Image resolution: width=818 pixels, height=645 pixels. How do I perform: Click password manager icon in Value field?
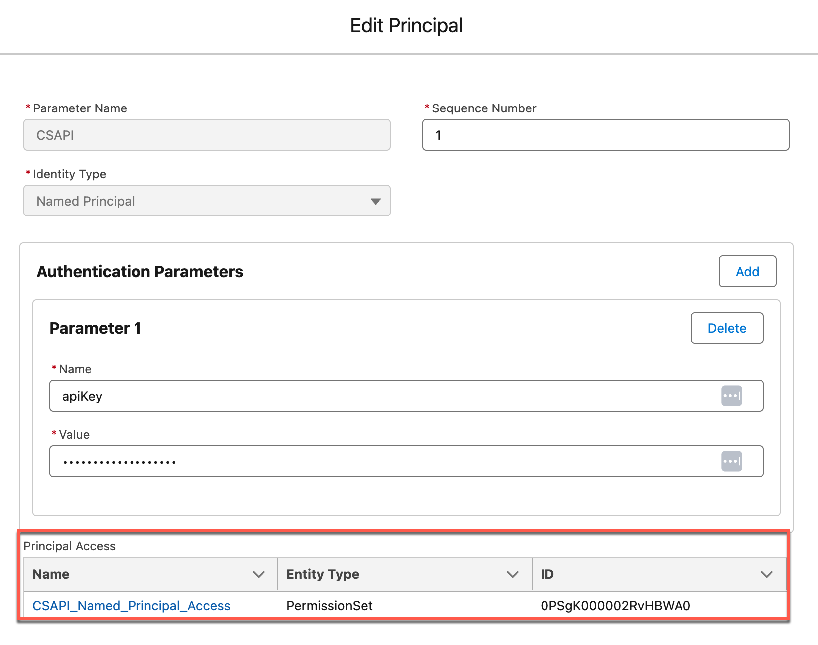coord(731,461)
